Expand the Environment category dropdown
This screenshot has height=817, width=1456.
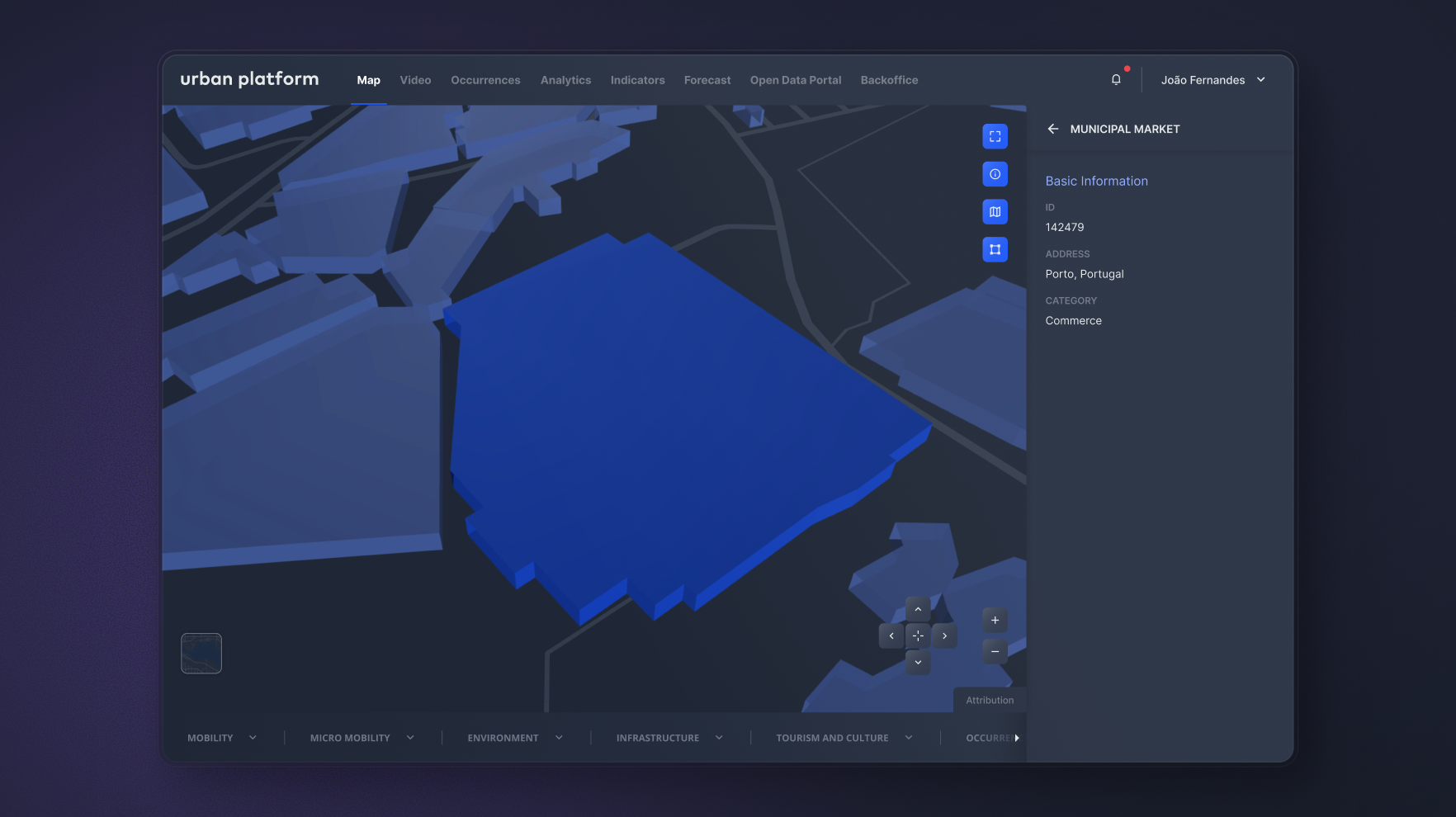pos(514,738)
